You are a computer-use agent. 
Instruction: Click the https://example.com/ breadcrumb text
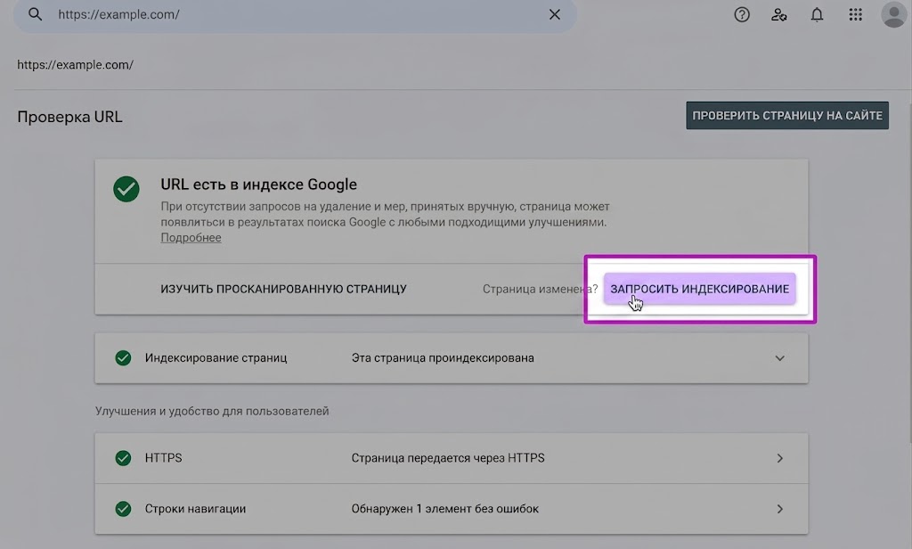point(75,65)
